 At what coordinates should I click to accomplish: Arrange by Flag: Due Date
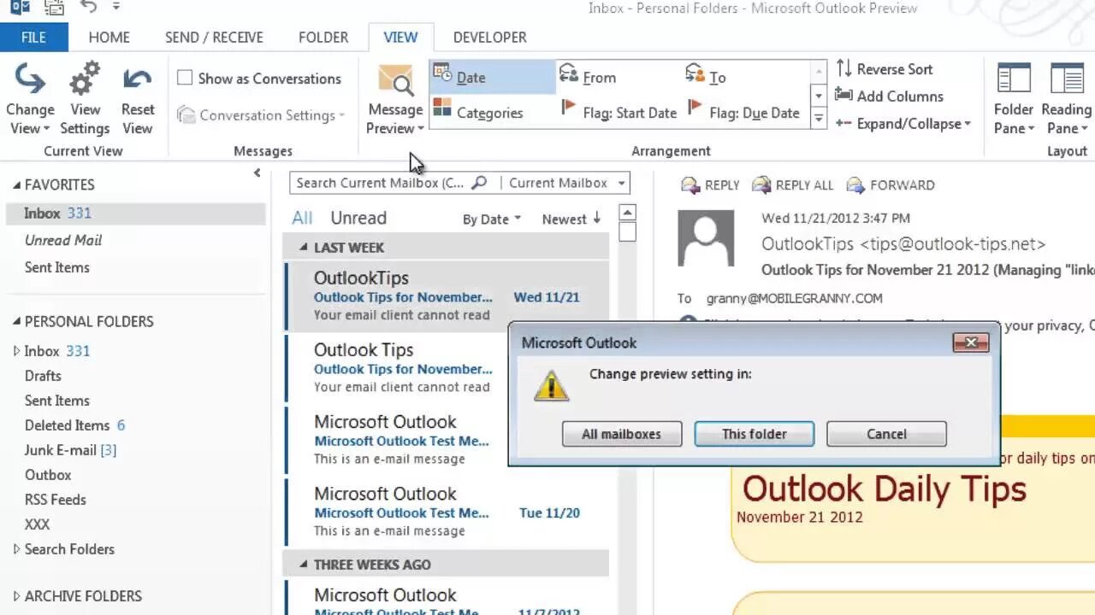point(745,112)
